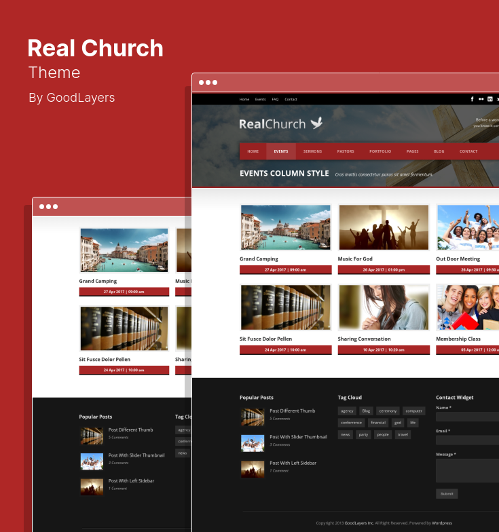The width and height of the screenshot is (499, 532).
Task: Open Post Different Thumb link in front window
Action: 292,411
